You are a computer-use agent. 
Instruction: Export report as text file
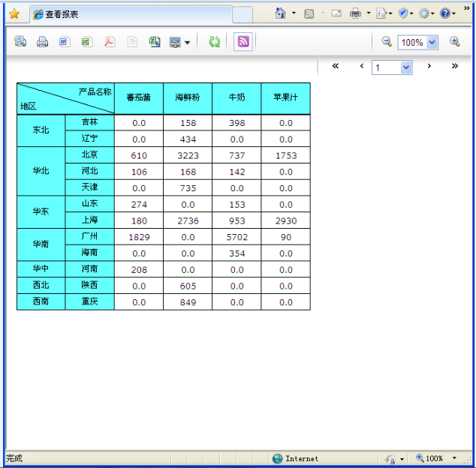click(x=132, y=41)
